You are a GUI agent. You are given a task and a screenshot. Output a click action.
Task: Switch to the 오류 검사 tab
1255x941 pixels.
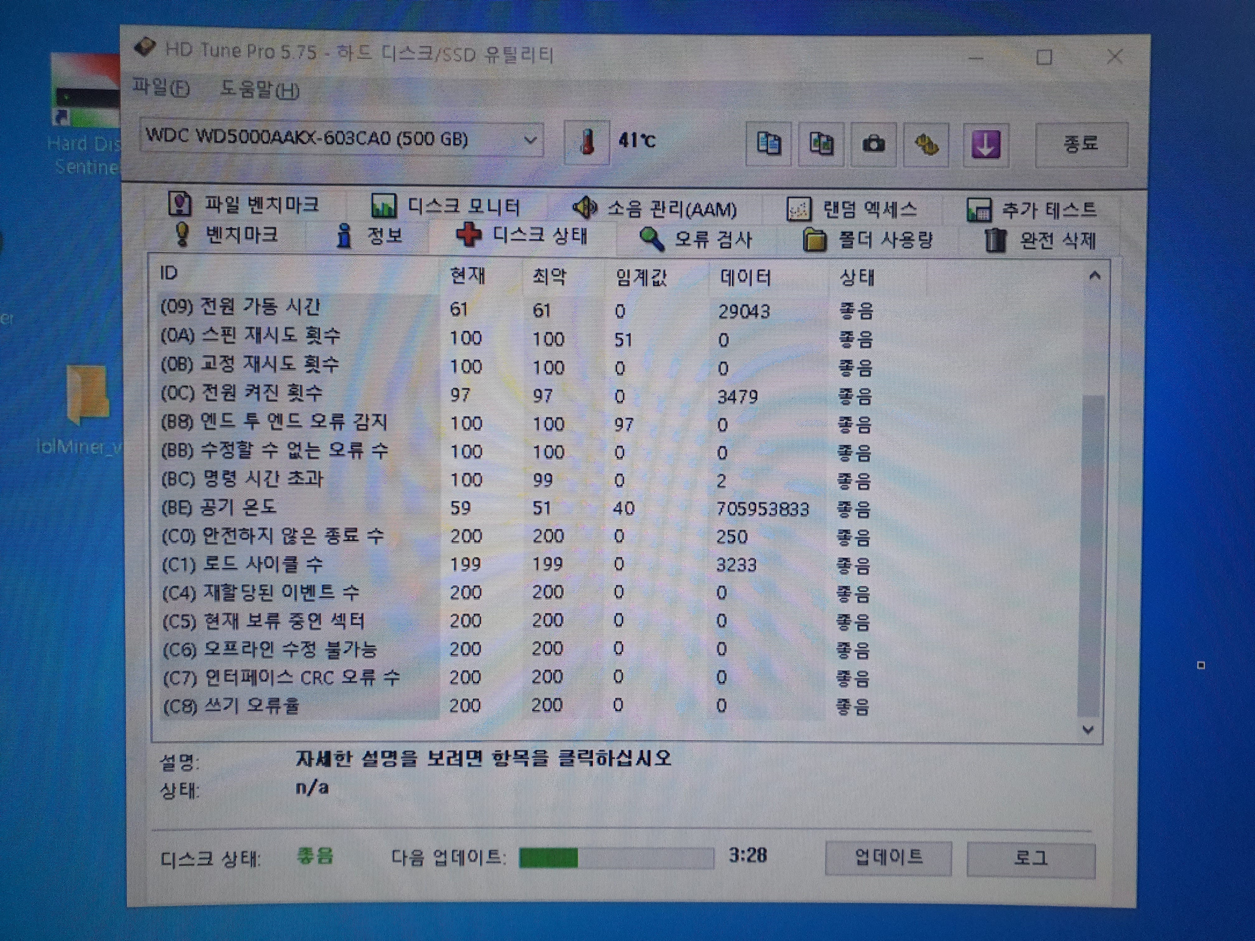click(696, 239)
